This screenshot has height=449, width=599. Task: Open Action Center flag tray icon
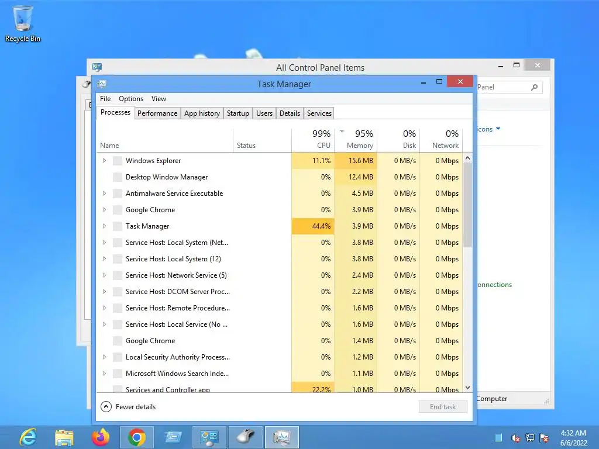click(x=544, y=438)
